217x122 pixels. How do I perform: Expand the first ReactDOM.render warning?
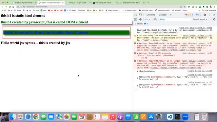coord(138,43)
